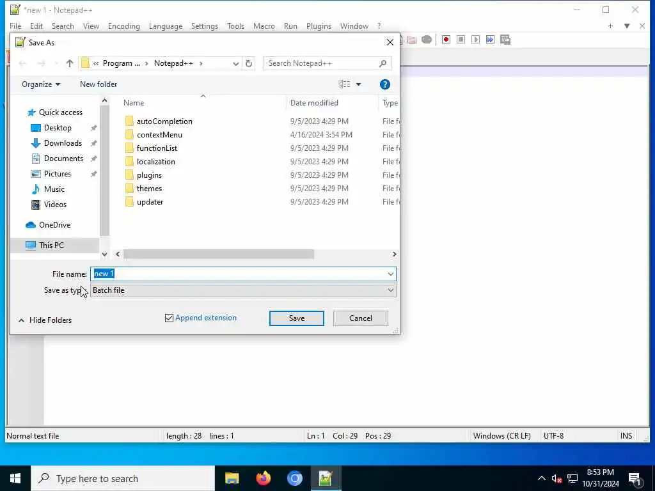Image resolution: width=655 pixels, height=491 pixels.
Task: Select the contextMenu folder
Action: [159, 135]
